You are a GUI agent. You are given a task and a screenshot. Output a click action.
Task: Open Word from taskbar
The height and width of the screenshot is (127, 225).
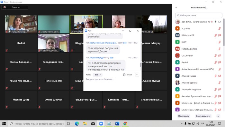117,123
